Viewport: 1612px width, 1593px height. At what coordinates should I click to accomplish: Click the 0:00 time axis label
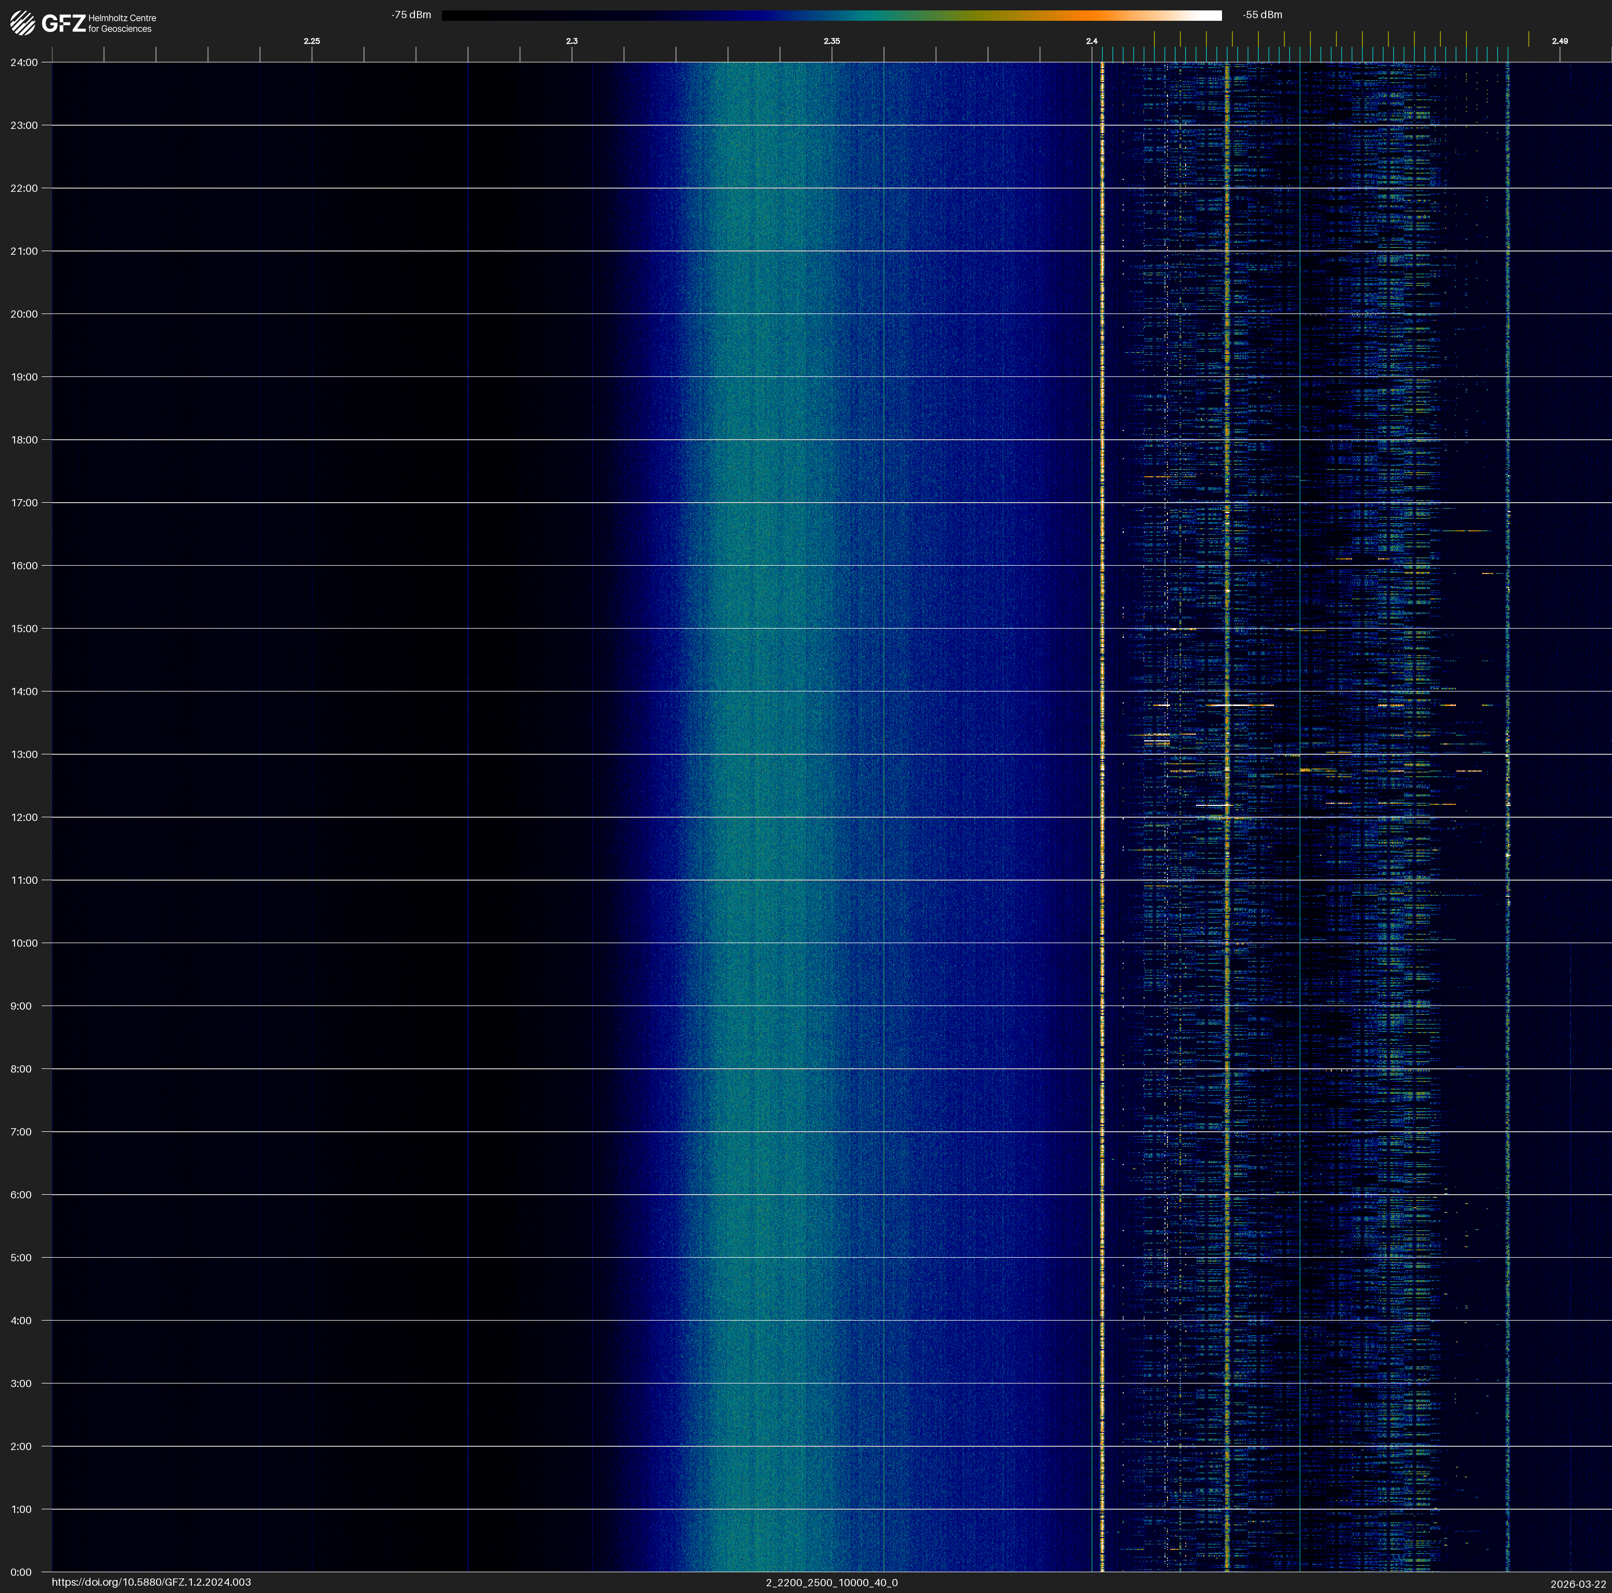coord(21,1572)
